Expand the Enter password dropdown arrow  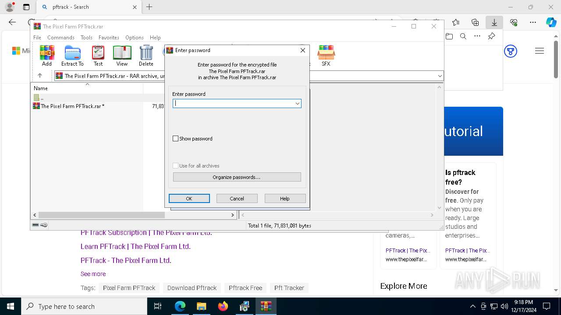pos(297,104)
